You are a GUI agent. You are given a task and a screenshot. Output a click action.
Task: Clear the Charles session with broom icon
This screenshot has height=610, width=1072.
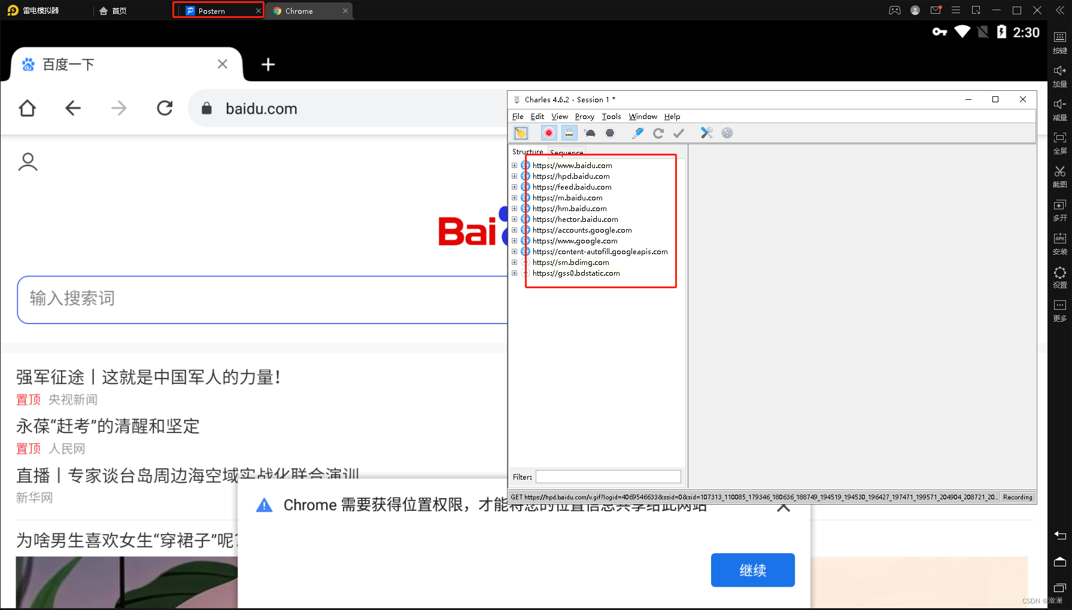coord(521,133)
